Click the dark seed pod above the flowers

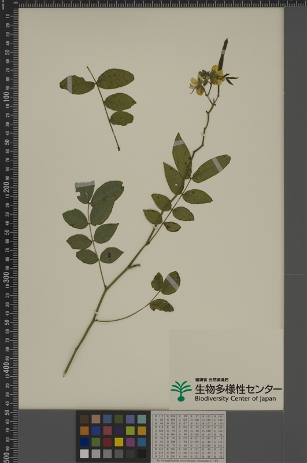223,54
